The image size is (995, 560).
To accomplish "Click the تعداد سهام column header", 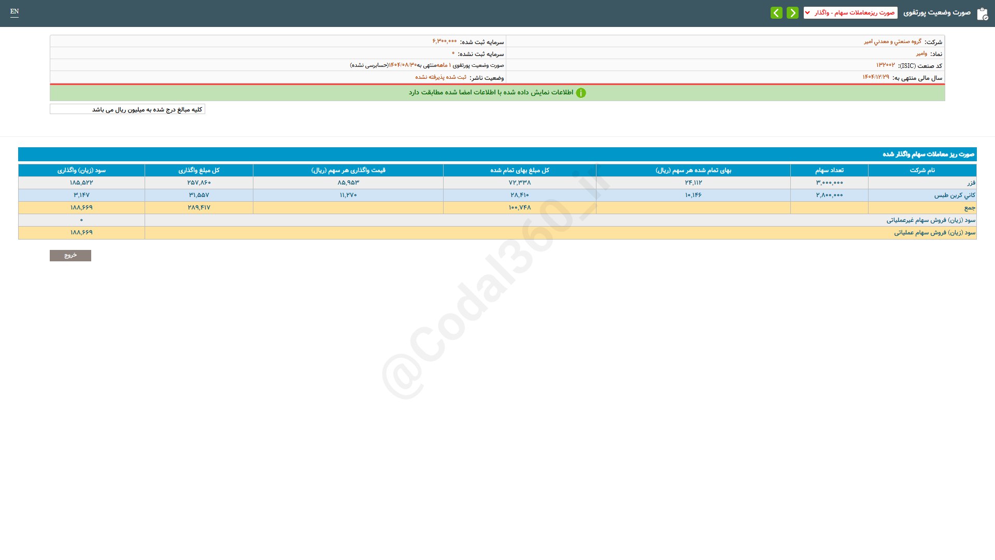I will pyautogui.click(x=829, y=170).
